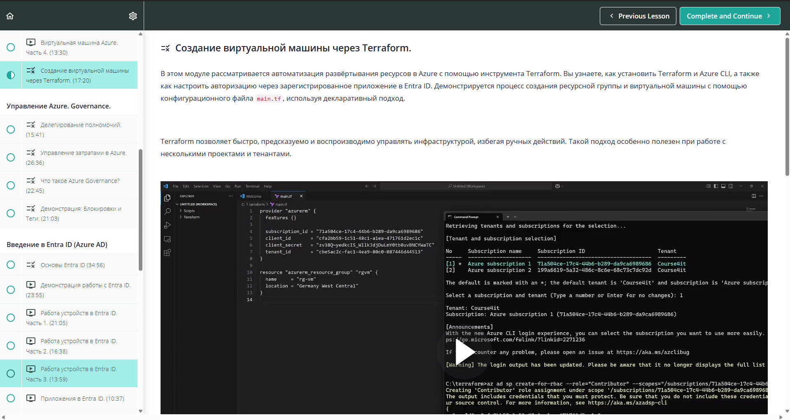Screen dimensions: 790x420
Task: Click video icon of Виртуальная машина Azure Часть 4
Action: click(31, 42)
